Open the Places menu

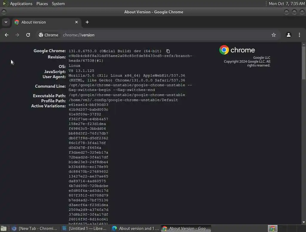pyautogui.click(x=42, y=4)
